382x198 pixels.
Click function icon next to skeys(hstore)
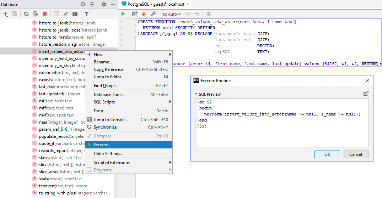34,157
